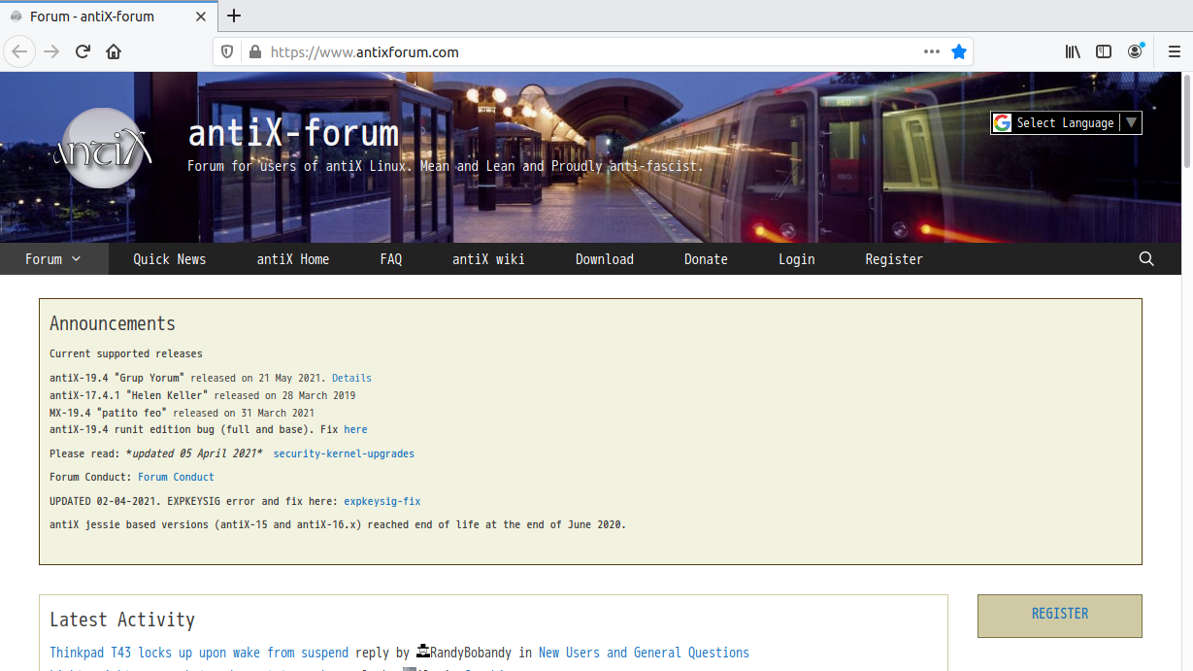Open antiX wiki menu item

click(x=488, y=259)
